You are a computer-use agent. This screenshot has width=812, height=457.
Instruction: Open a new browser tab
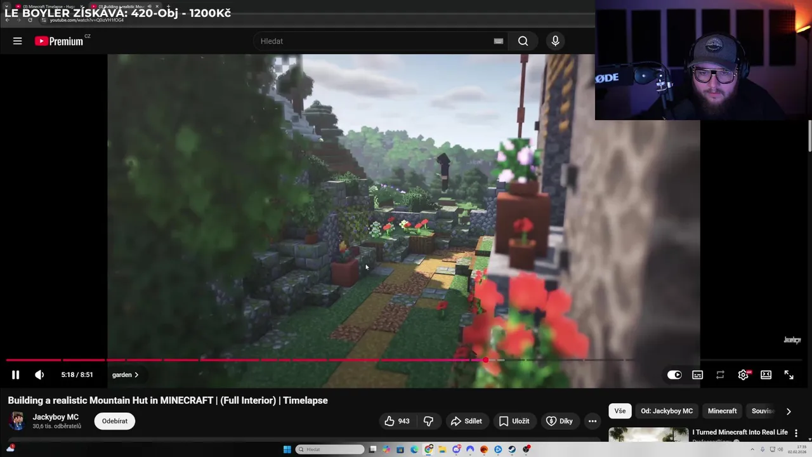tap(168, 6)
